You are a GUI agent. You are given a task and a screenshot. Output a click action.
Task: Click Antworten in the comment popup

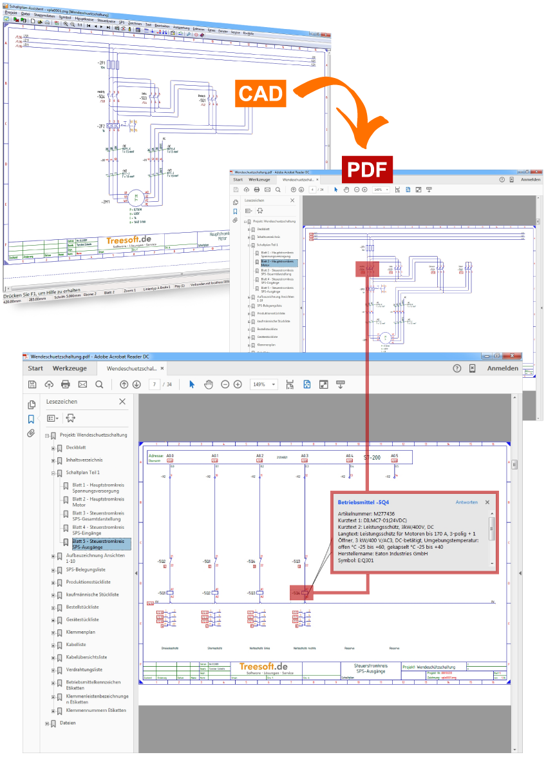click(x=466, y=502)
